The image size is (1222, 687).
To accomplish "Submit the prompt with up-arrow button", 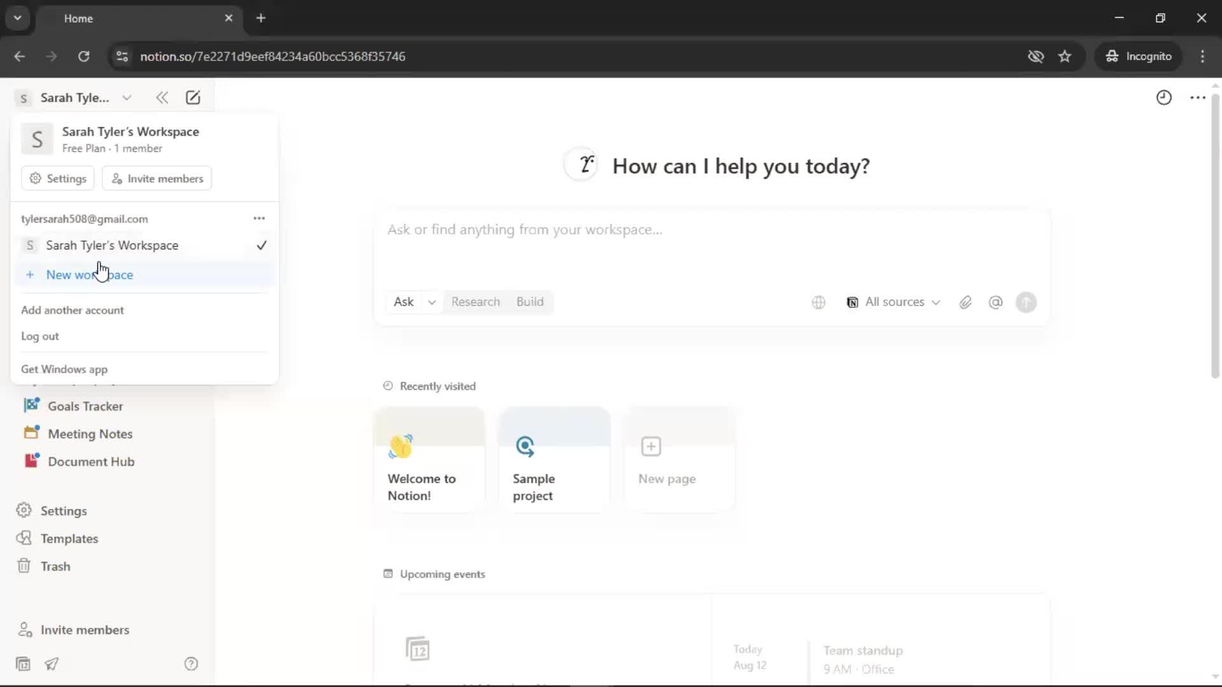I will 1025,302.
